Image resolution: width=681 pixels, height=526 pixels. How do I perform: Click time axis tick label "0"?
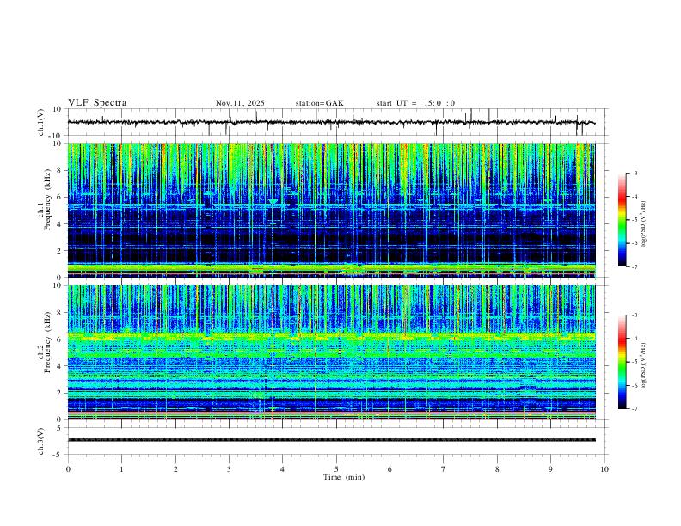(68, 469)
